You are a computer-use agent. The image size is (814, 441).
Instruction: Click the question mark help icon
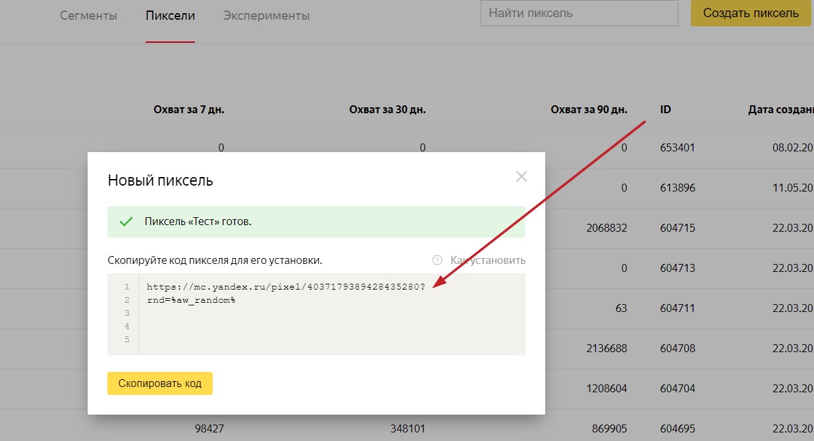(x=437, y=260)
